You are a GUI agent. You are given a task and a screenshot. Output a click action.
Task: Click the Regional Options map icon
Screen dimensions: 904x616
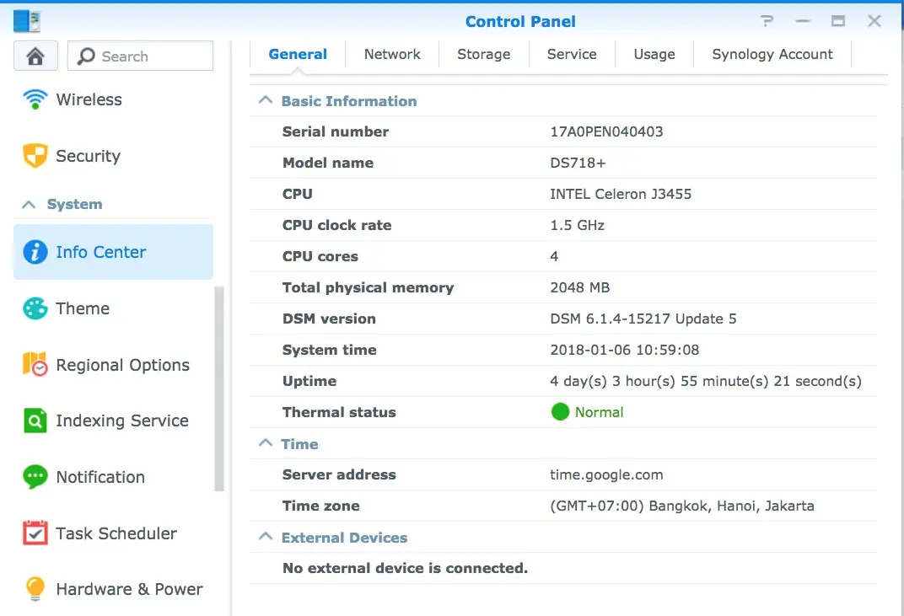(35, 365)
